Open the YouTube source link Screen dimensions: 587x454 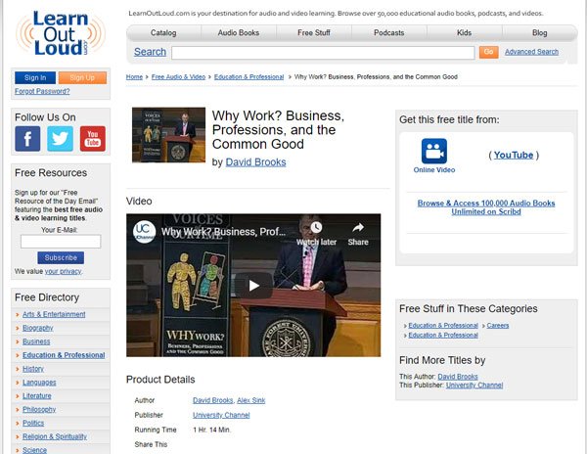click(x=514, y=156)
